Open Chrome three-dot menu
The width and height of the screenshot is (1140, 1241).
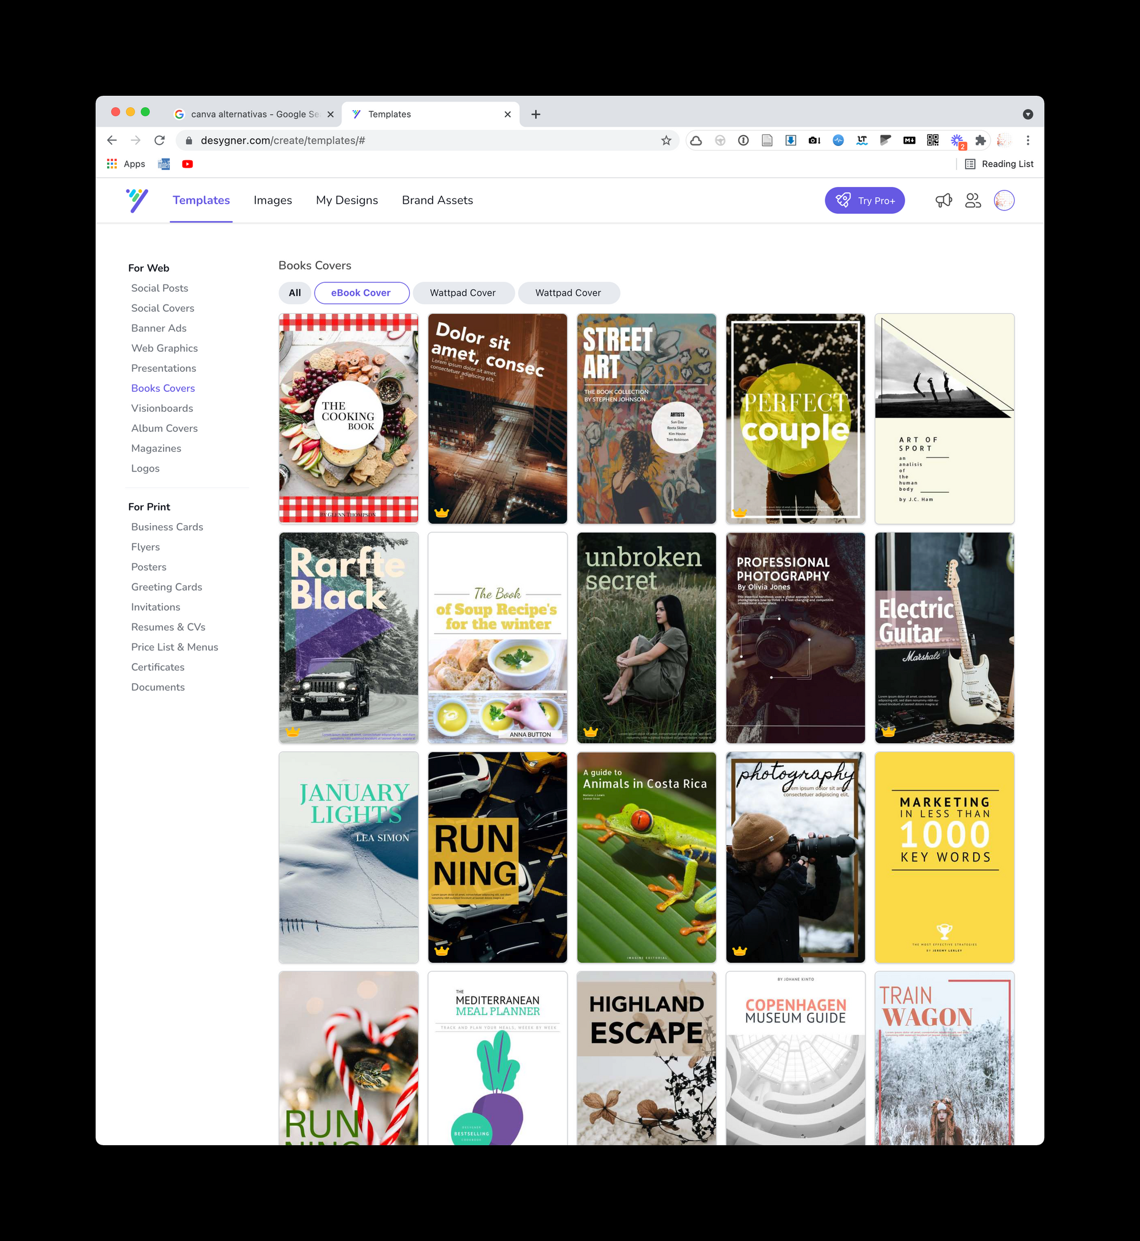(1028, 141)
